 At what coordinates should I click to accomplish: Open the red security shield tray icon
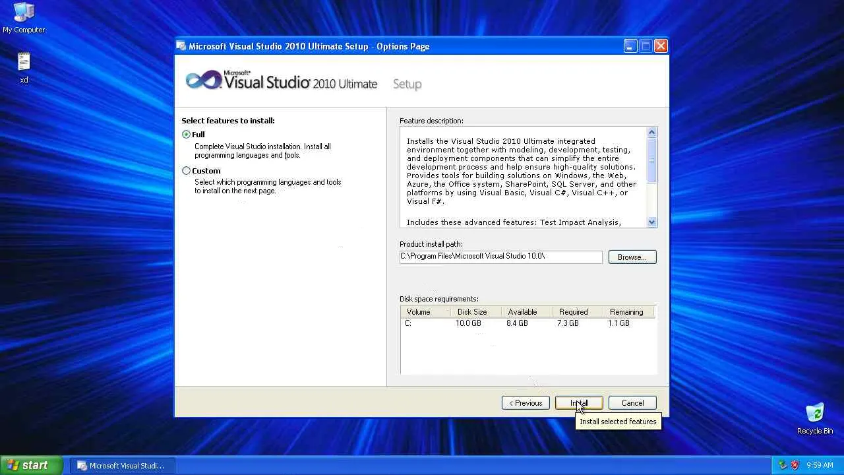[x=795, y=465]
